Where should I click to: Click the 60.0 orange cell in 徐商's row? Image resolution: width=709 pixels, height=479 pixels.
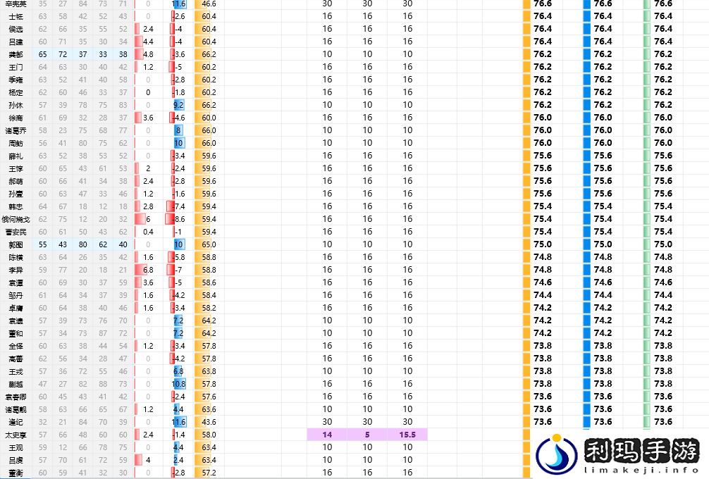click(209, 118)
